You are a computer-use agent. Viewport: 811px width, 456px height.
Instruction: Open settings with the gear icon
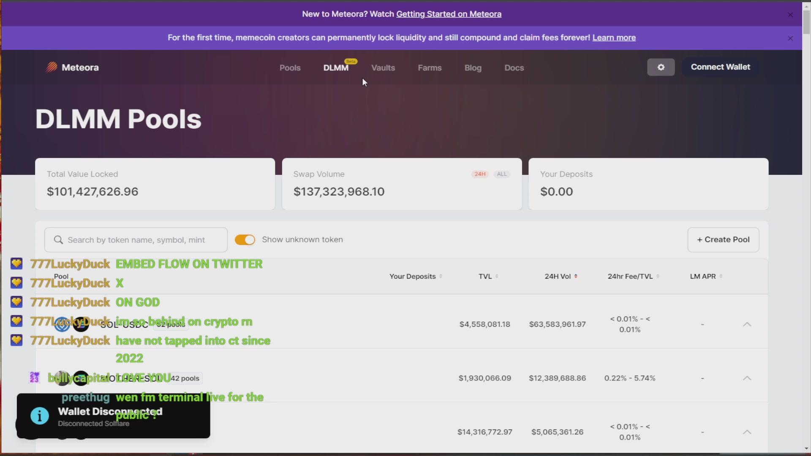point(661,68)
